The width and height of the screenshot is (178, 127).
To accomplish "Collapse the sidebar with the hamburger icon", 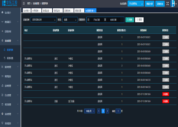I will coord(24,4).
